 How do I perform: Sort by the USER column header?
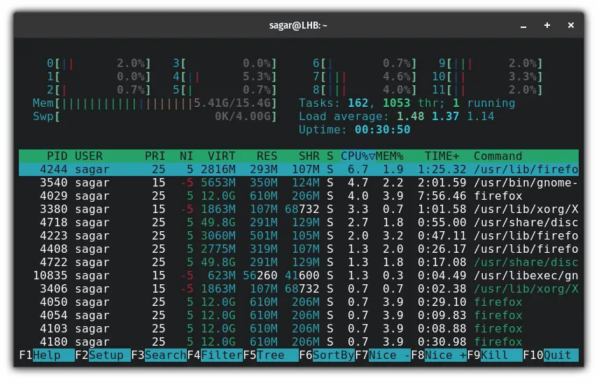(89, 156)
